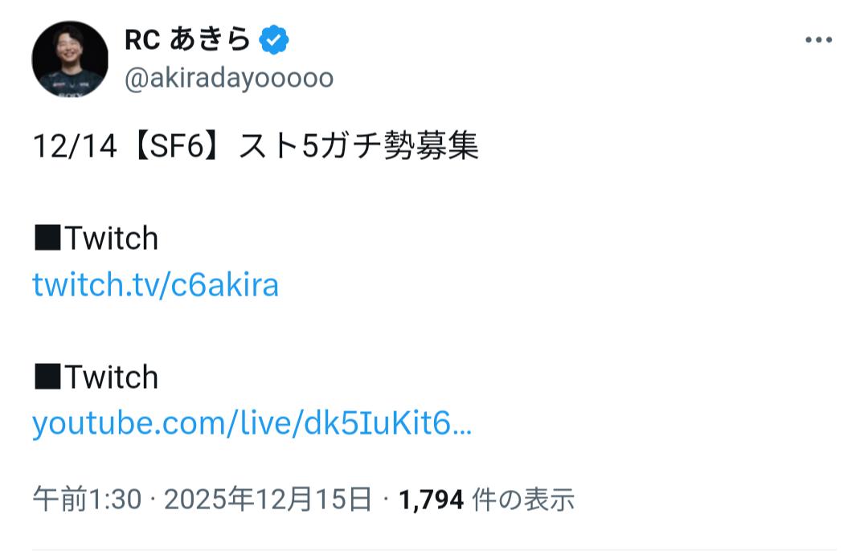Click the スト5ガチ勢募集 text

pyautogui.click(x=359, y=147)
